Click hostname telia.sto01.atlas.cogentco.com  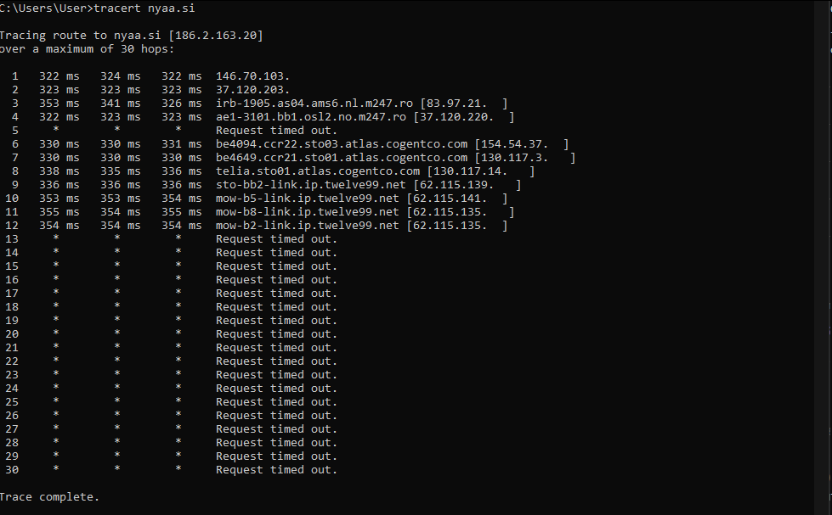tap(318, 171)
